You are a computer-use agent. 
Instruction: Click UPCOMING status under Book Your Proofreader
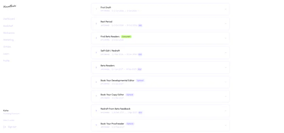(105, 127)
